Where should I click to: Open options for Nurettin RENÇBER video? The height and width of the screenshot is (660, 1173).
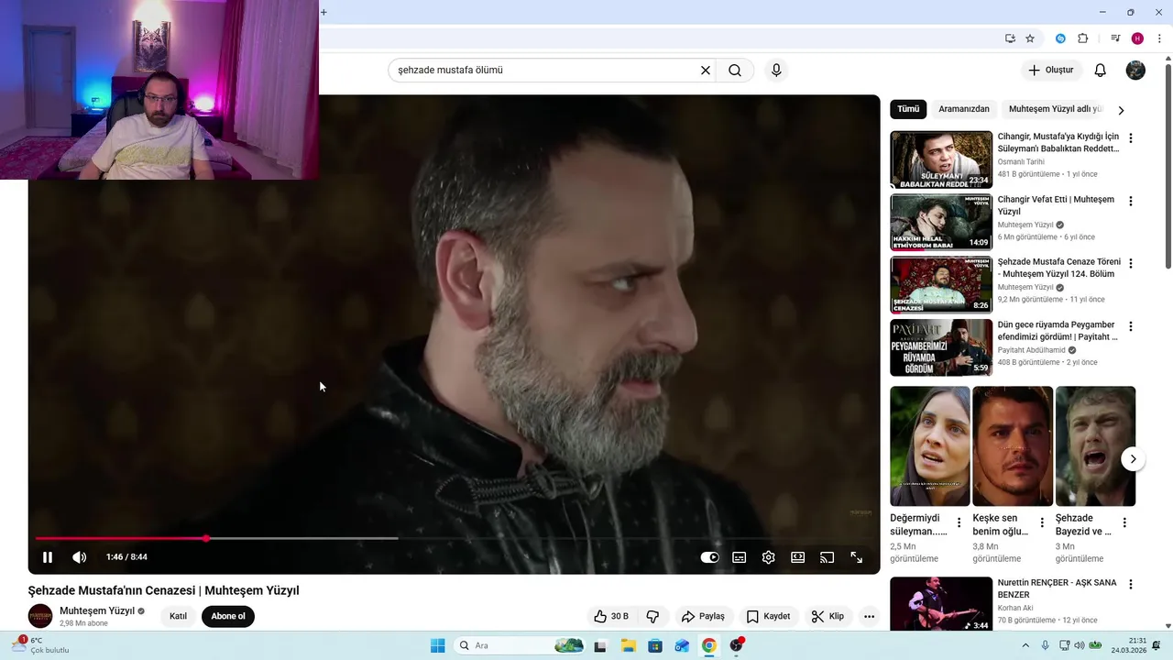1131,584
